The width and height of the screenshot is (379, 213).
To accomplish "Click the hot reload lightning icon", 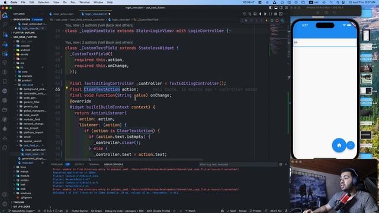I will [266, 21].
